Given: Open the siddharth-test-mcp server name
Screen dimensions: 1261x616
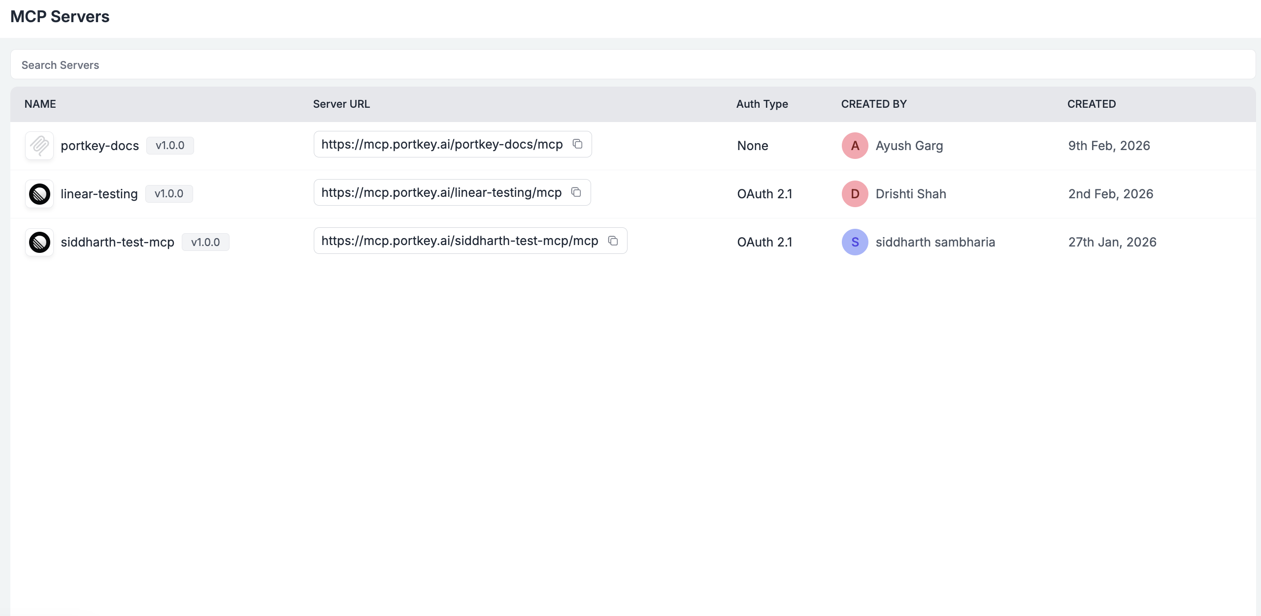Looking at the screenshot, I should pyautogui.click(x=117, y=242).
